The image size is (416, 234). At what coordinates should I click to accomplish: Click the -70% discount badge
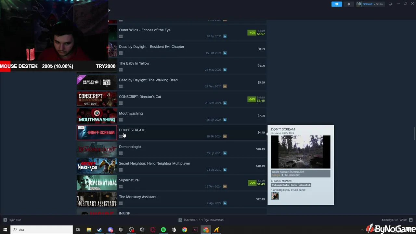252,183
